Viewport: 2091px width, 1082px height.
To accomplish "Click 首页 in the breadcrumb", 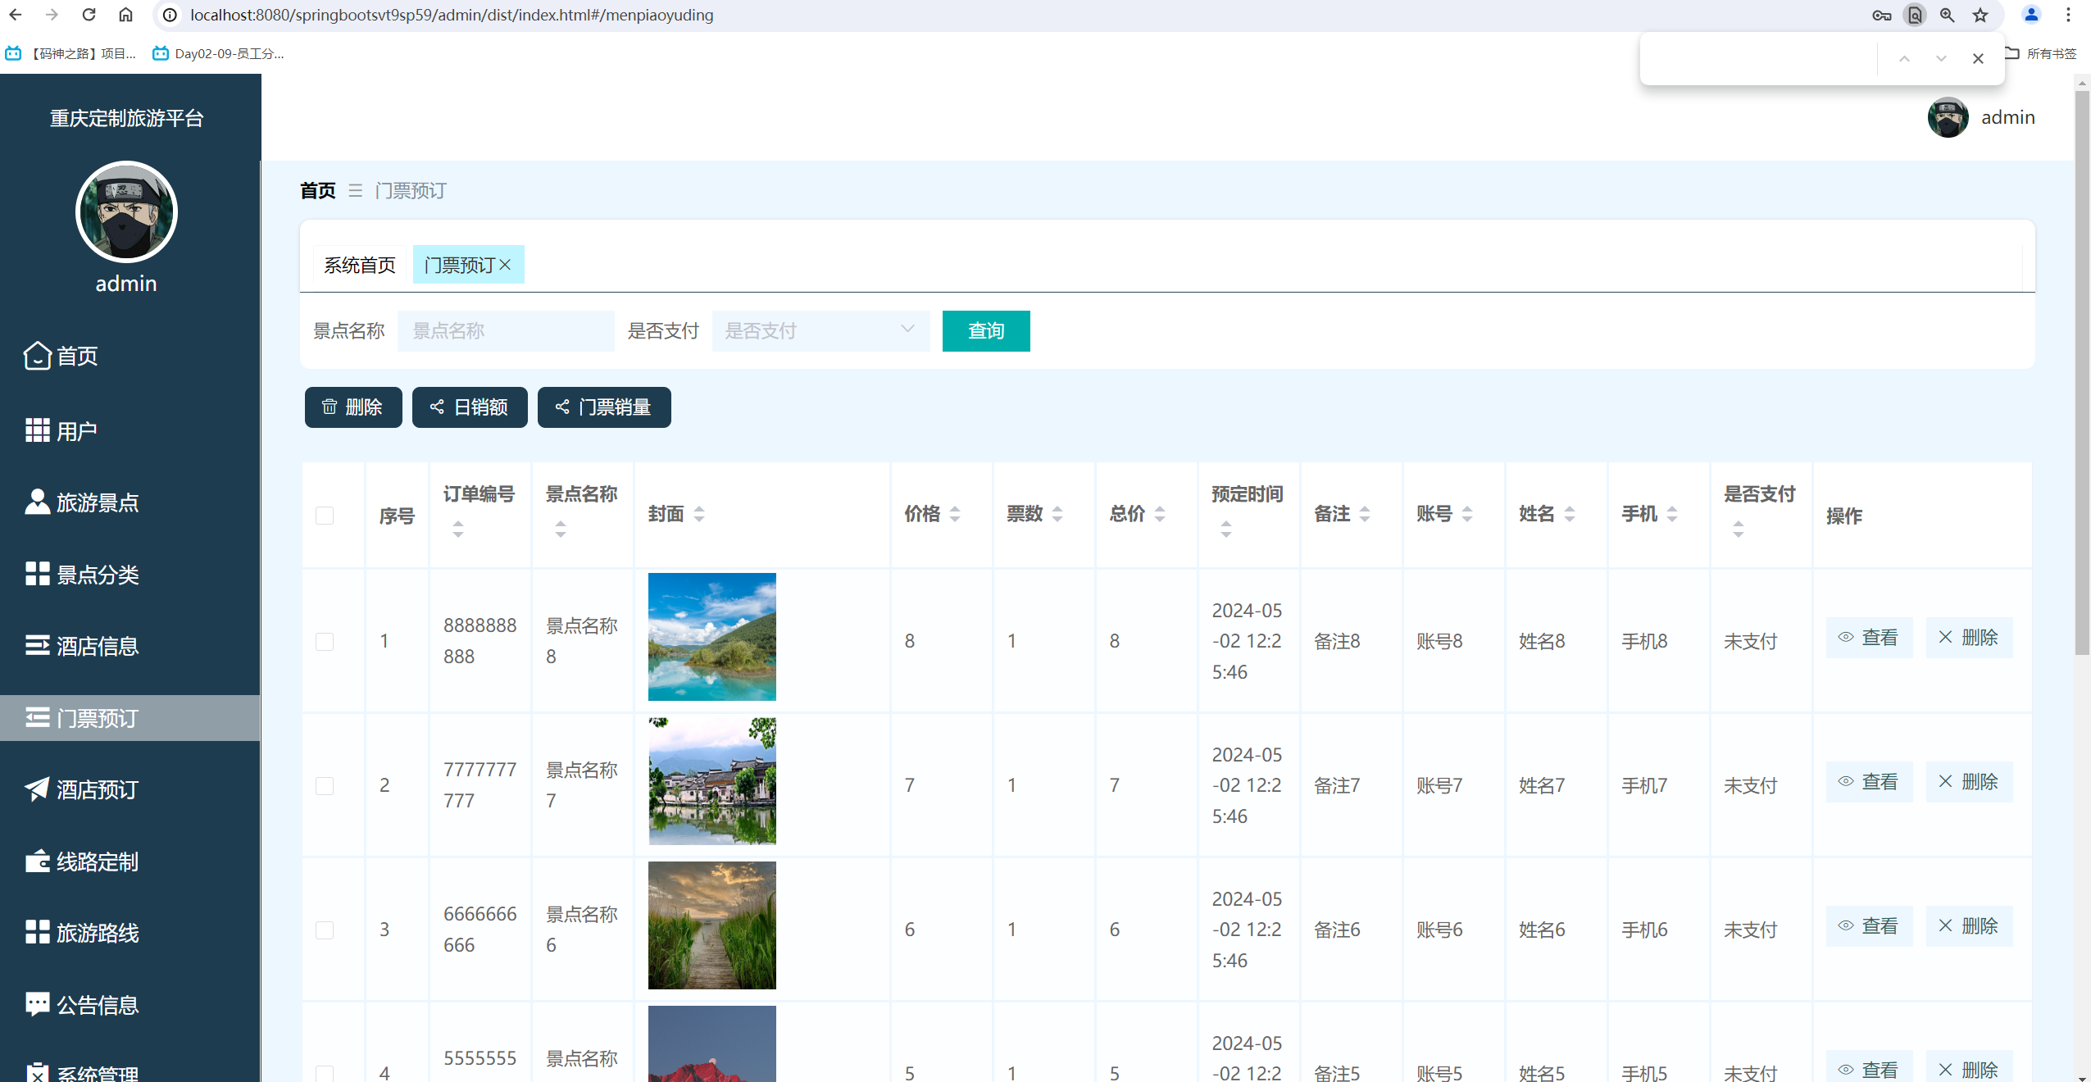I will coord(318,191).
